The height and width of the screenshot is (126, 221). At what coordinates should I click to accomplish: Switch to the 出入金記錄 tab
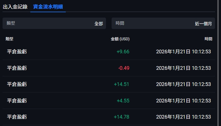tap(15, 7)
